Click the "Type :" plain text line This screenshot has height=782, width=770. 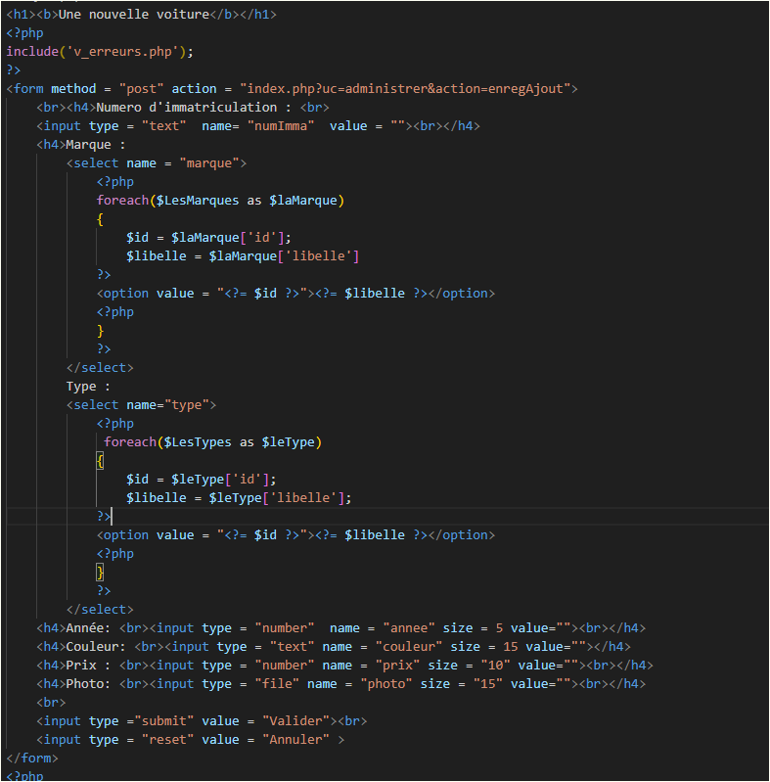click(88, 387)
